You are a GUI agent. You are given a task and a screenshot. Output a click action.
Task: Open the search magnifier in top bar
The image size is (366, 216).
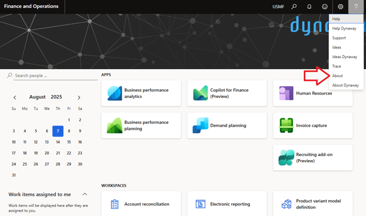tap(294, 6)
